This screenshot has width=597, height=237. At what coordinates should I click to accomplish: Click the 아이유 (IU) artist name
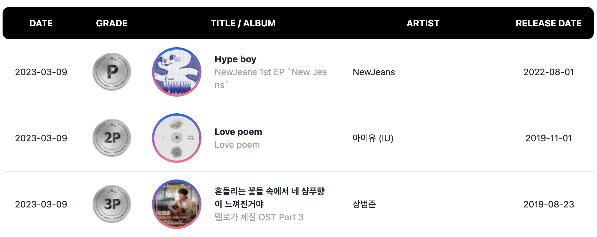pyautogui.click(x=373, y=138)
